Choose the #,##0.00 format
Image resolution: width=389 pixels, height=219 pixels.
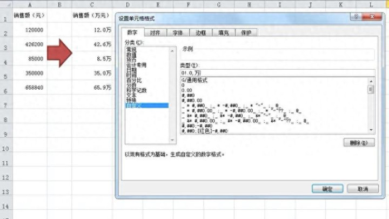274,101
